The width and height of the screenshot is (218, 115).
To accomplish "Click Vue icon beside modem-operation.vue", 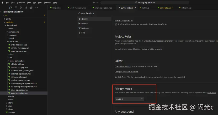I will coord(9,80).
